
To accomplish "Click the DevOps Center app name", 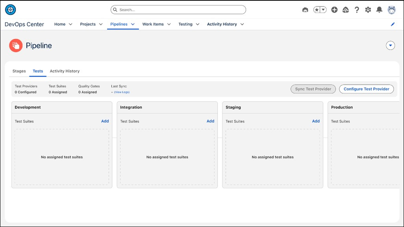I will coord(24,24).
